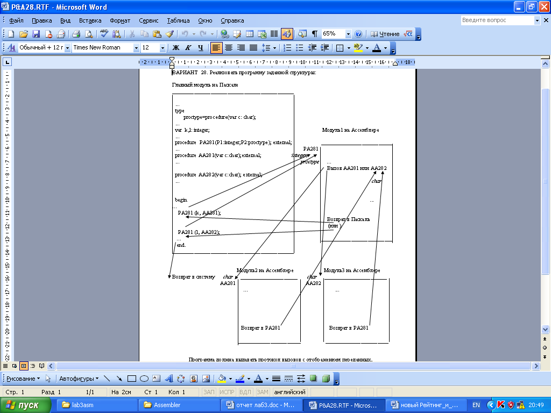Open font color dropdown arrow

[x=385, y=48]
